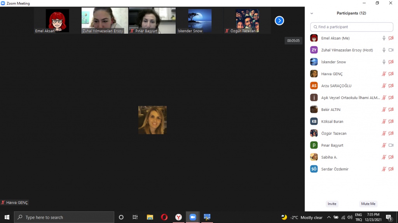Show hidden system tray icons
The width and height of the screenshot is (398, 223).
coord(329,217)
